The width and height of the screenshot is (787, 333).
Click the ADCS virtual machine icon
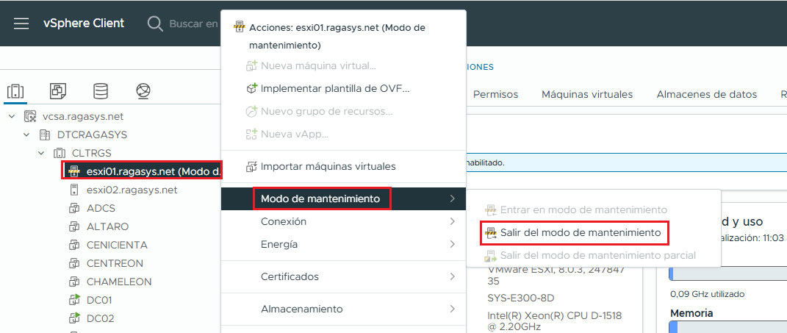point(74,208)
